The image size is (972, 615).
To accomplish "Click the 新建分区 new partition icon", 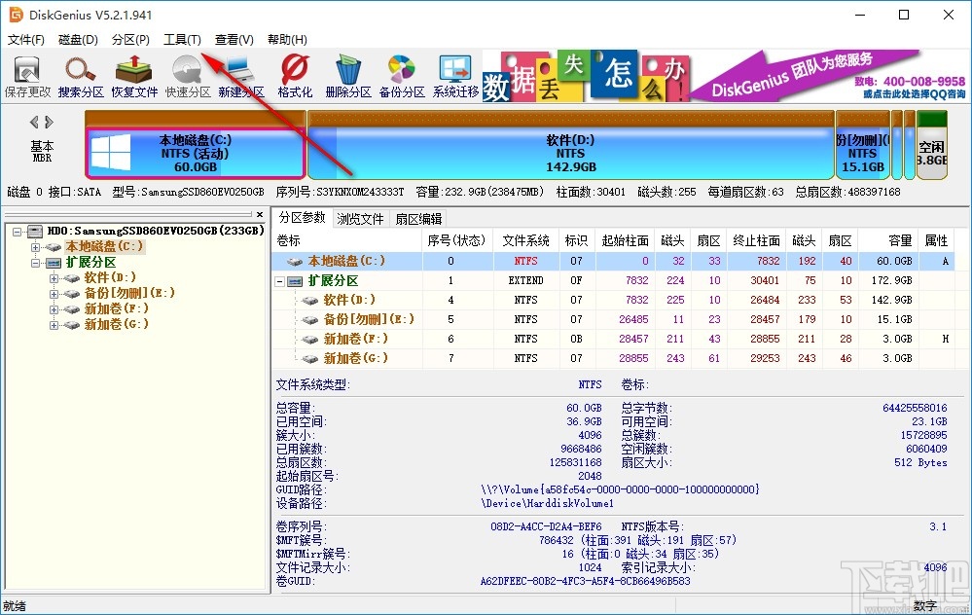I will pyautogui.click(x=240, y=76).
